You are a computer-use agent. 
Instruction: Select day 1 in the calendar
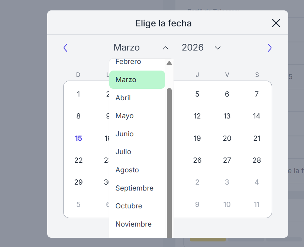78,94
